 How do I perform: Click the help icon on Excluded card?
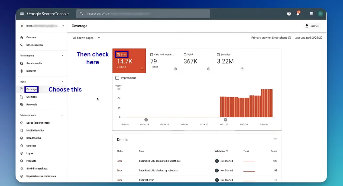coord(242,69)
